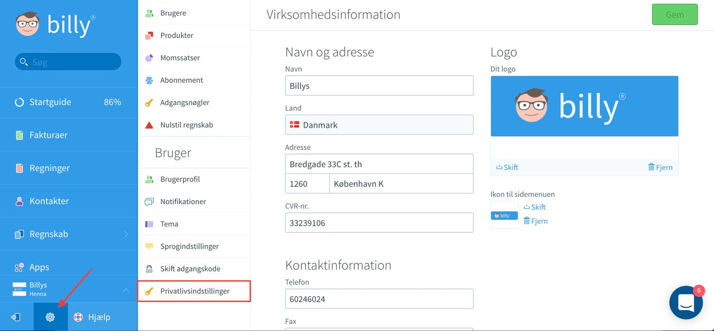Click the small sidebar icon thumbnail

(505, 215)
